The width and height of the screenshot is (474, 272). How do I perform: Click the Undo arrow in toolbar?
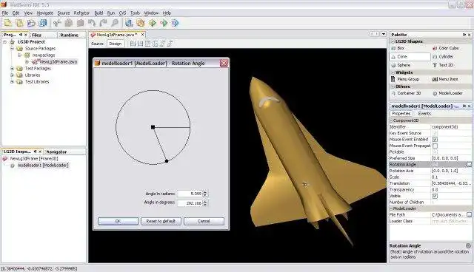point(92,23)
